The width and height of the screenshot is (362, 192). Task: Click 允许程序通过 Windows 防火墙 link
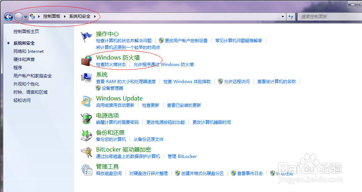tap(164, 65)
